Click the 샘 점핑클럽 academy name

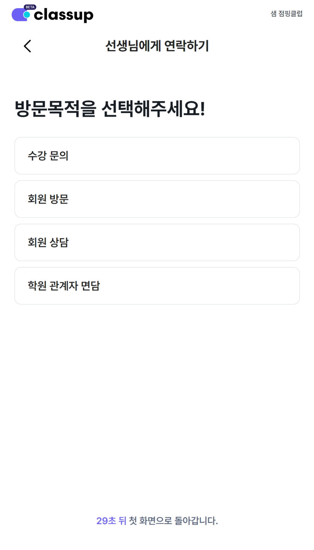286,13
